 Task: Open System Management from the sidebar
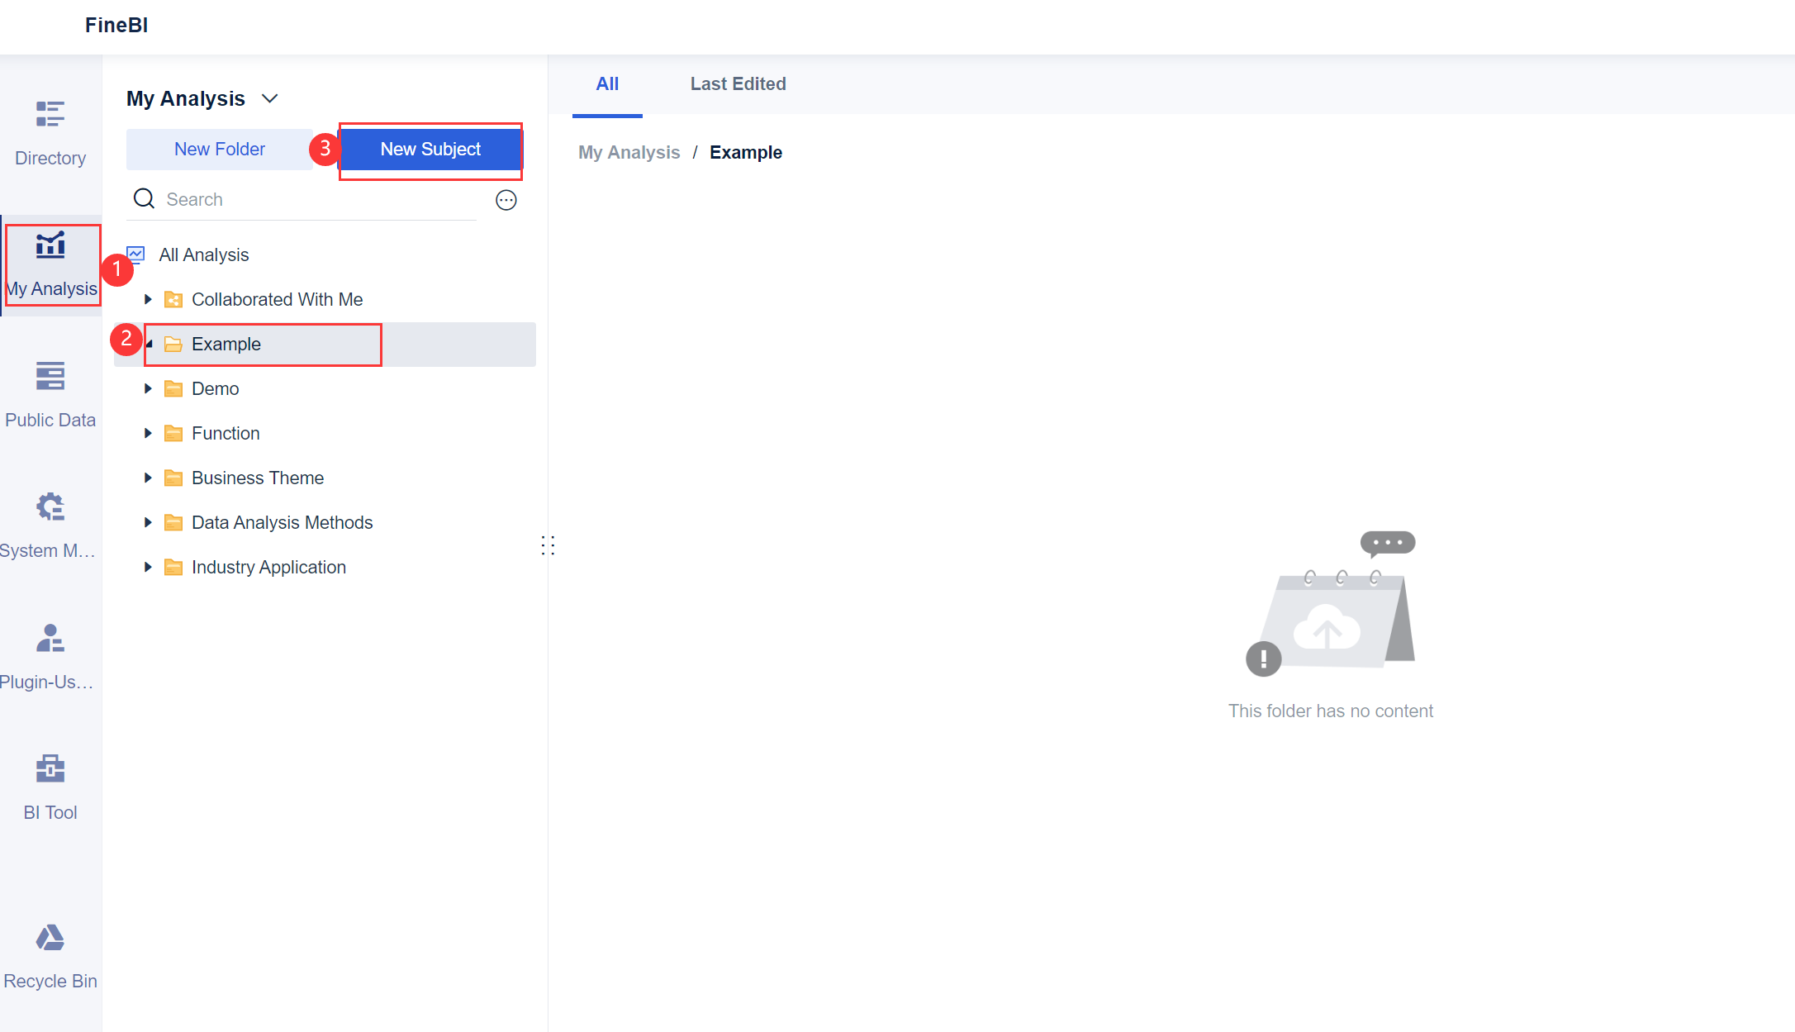coord(50,525)
